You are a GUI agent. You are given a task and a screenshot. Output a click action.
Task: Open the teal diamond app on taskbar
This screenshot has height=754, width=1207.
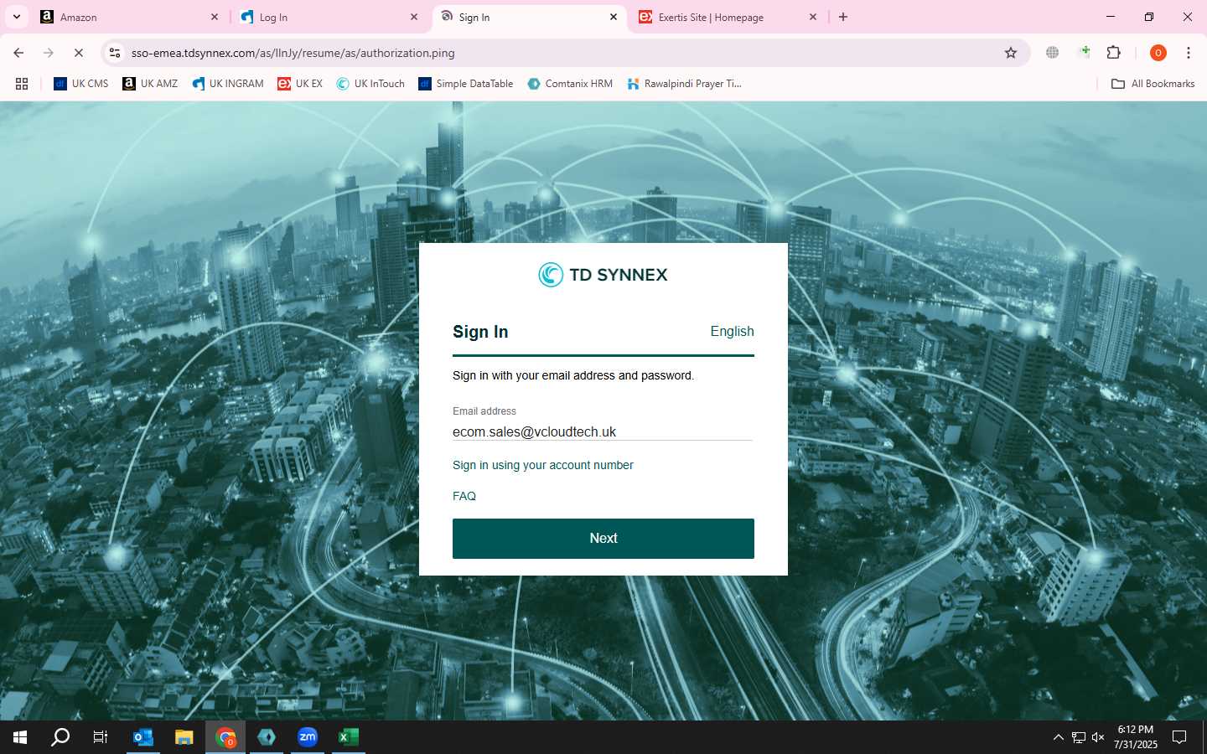pos(267,737)
